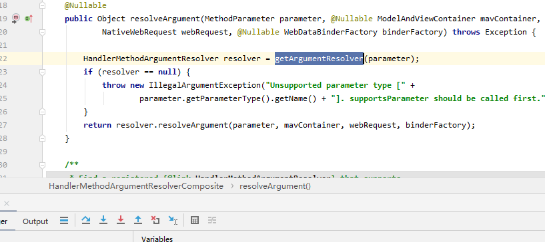Click the highlighted getArgumentResolver call
This screenshot has width=545, height=242.
319,59
